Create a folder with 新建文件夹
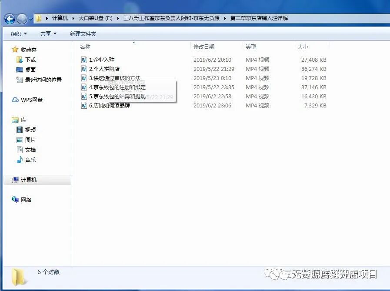Image resolution: width=390 pixels, height=291 pixels. point(83,33)
